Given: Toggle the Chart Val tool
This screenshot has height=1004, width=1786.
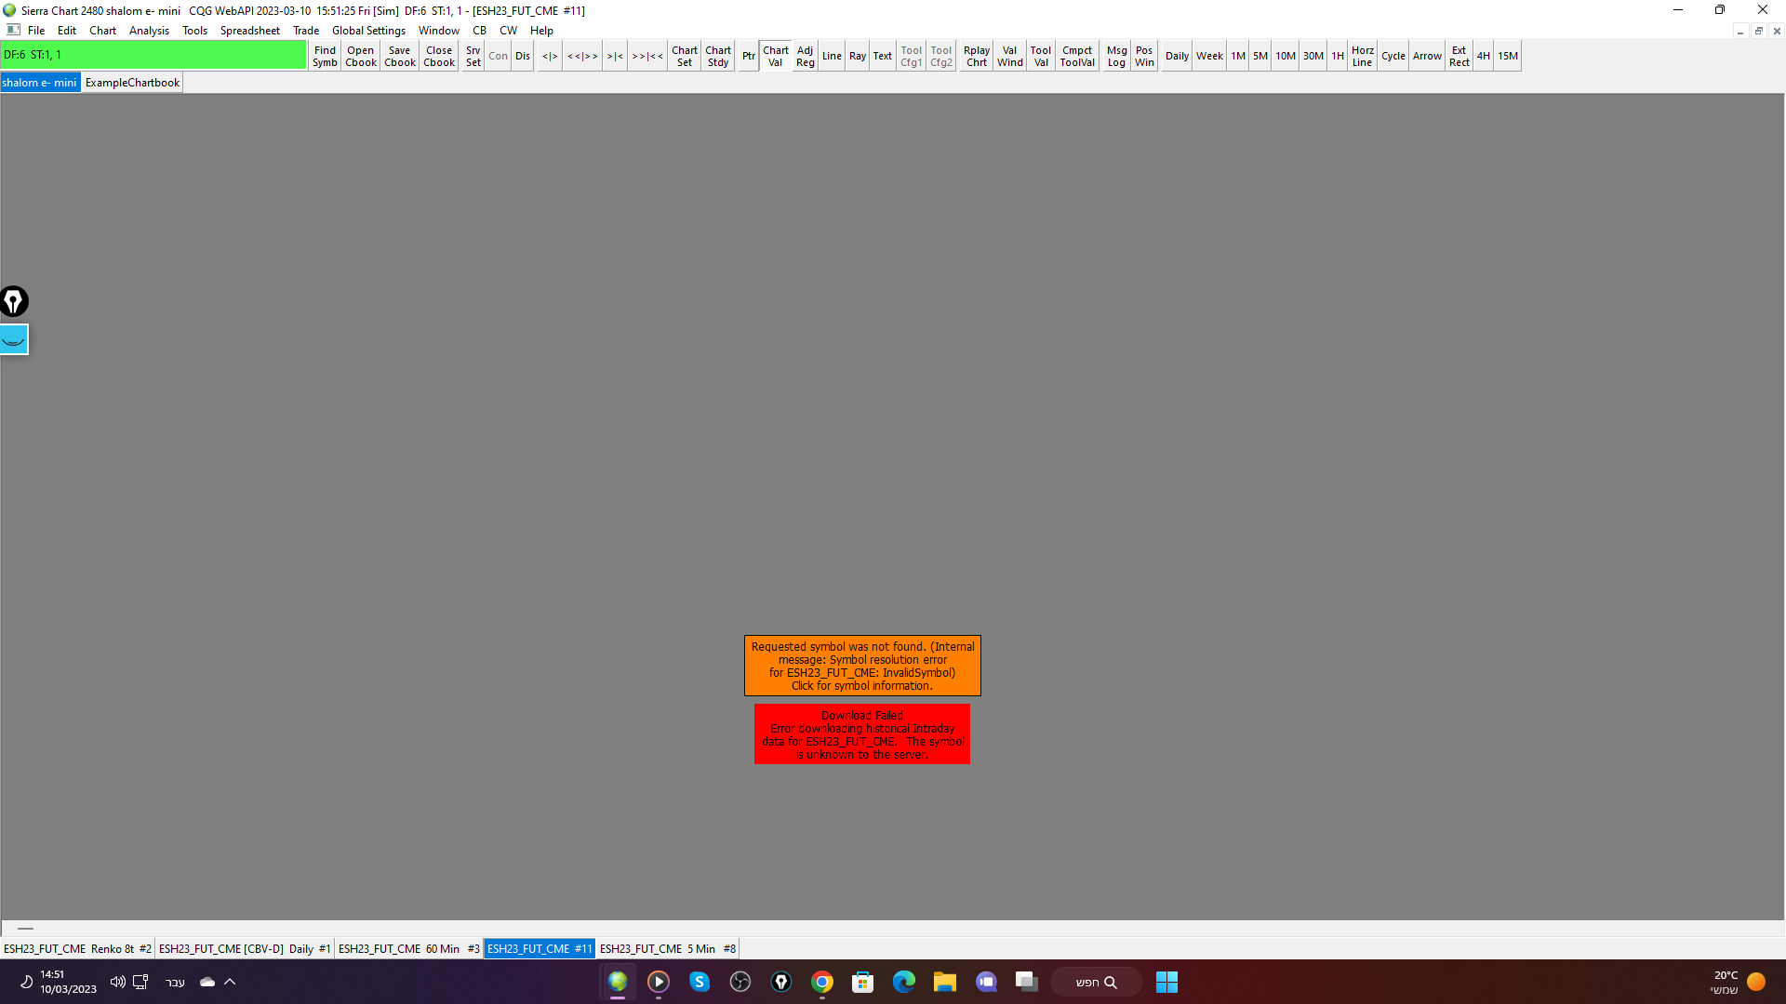Looking at the screenshot, I should 775,56.
